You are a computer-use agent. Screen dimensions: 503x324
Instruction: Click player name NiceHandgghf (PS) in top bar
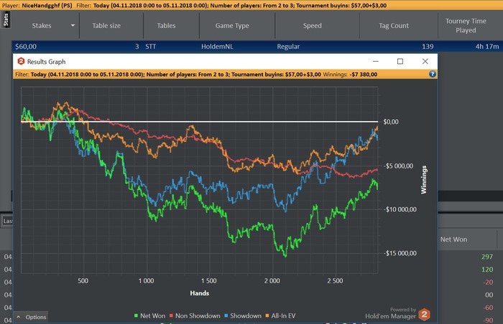coord(47,5)
